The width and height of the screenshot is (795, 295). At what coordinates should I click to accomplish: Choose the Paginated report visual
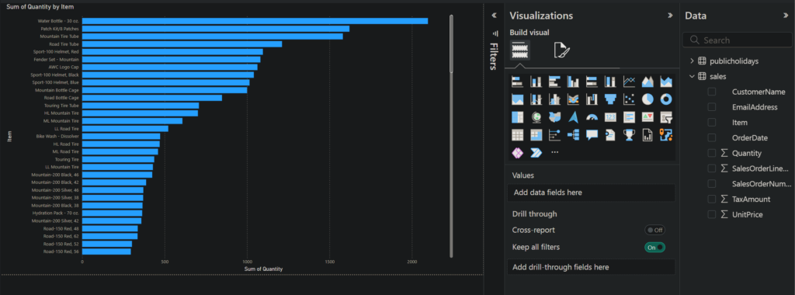(x=647, y=135)
